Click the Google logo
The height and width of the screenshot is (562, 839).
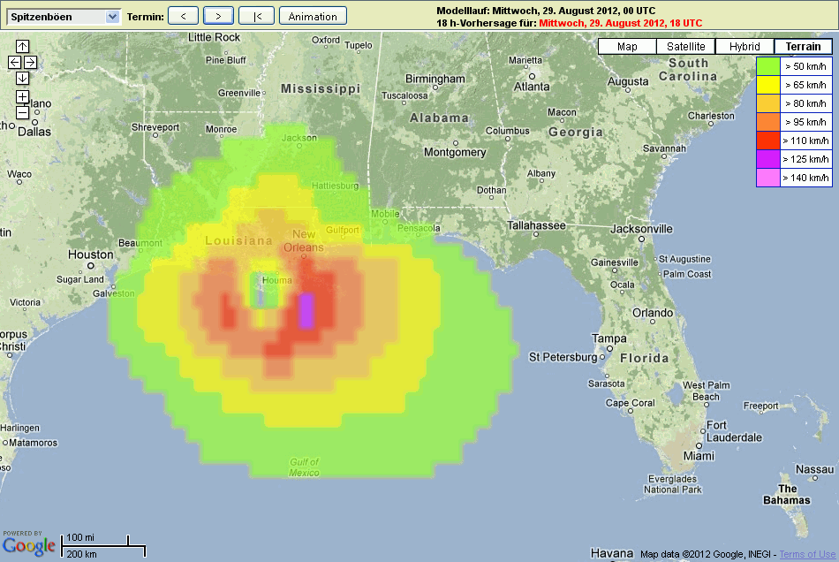29,547
